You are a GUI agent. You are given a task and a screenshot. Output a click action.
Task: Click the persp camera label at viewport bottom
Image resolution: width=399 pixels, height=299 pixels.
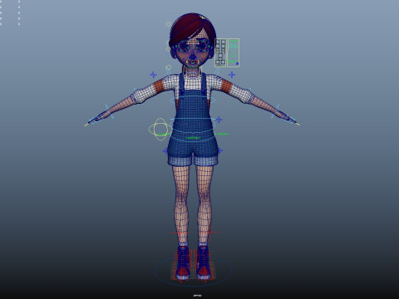point(197,296)
